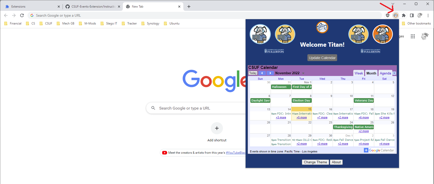
Task: Expand the November 2022 date picker dropdown
Action: pos(303,73)
